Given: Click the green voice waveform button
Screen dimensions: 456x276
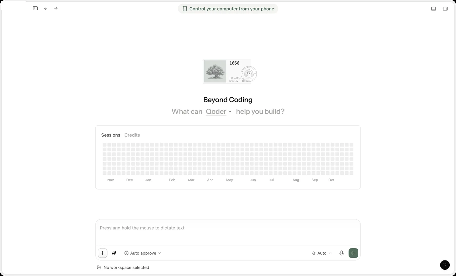Looking at the screenshot, I should (x=353, y=253).
